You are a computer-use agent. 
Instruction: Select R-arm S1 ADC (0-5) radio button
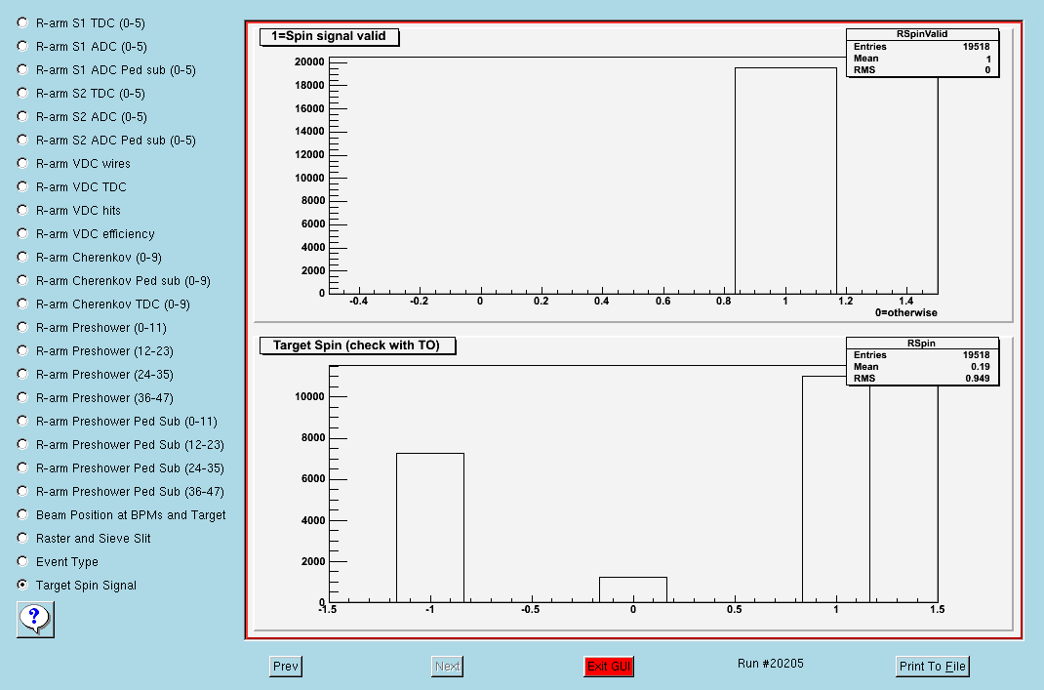click(x=22, y=46)
